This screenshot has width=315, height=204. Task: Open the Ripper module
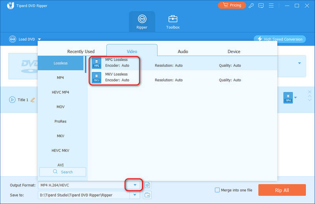tap(142, 22)
